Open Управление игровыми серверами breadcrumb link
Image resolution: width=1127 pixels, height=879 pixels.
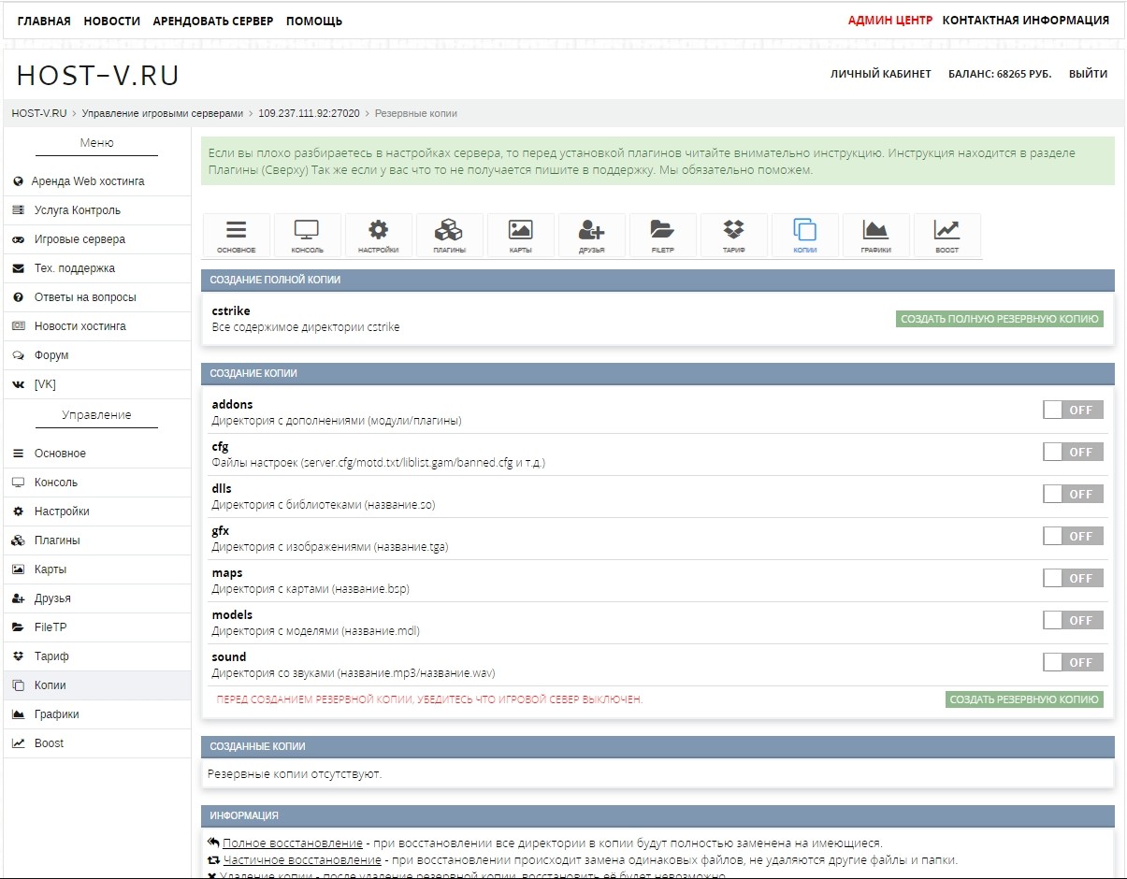(x=162, y=113)
